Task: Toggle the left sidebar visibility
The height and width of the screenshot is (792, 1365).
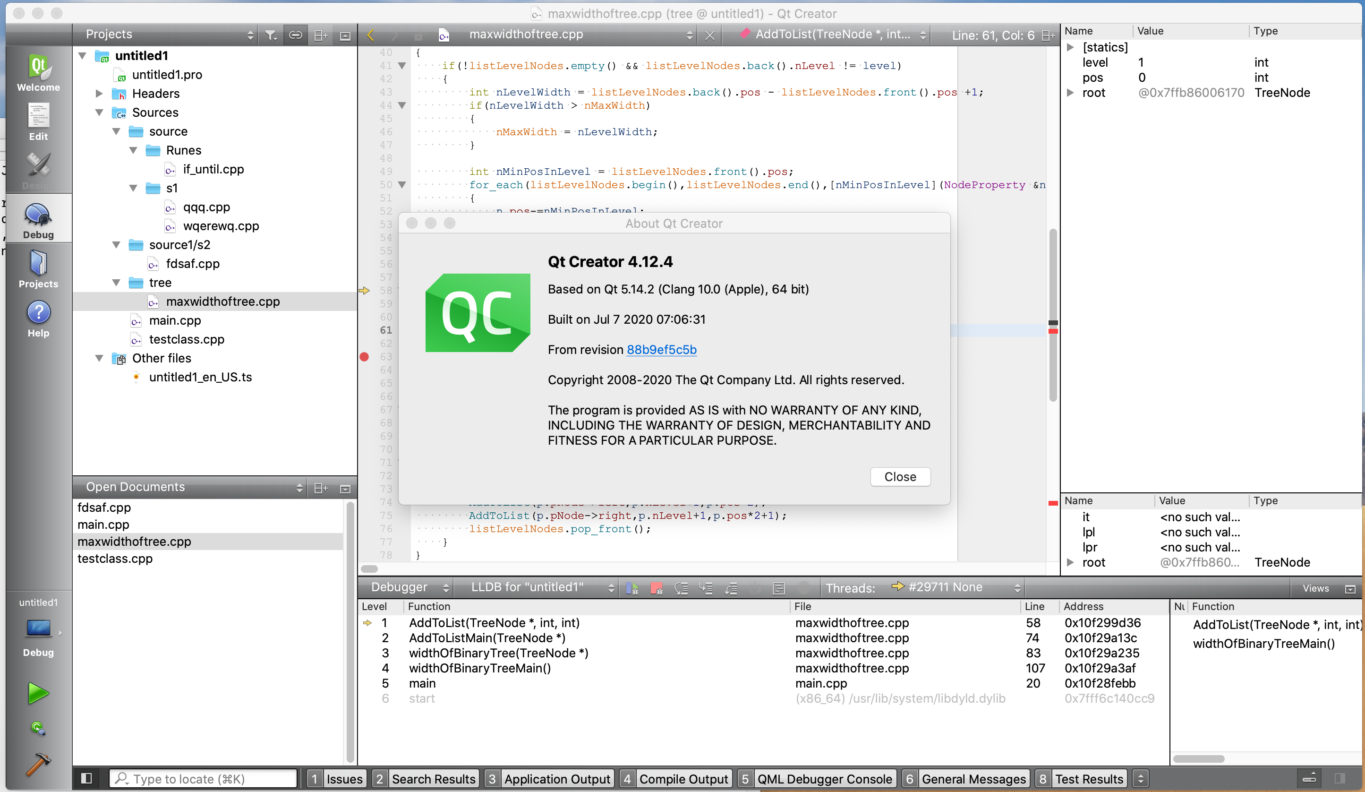Action: (86, 778)
